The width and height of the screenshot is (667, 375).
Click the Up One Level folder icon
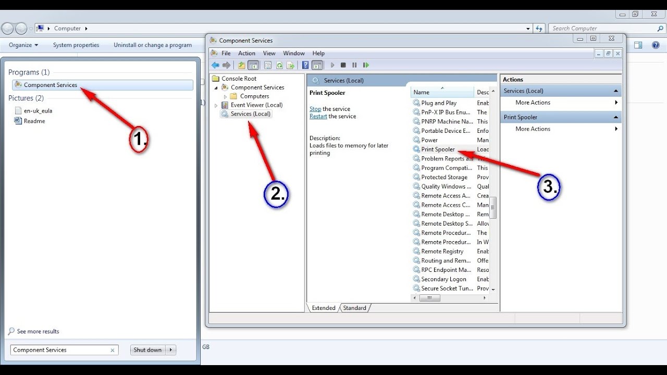pos(241,65)
